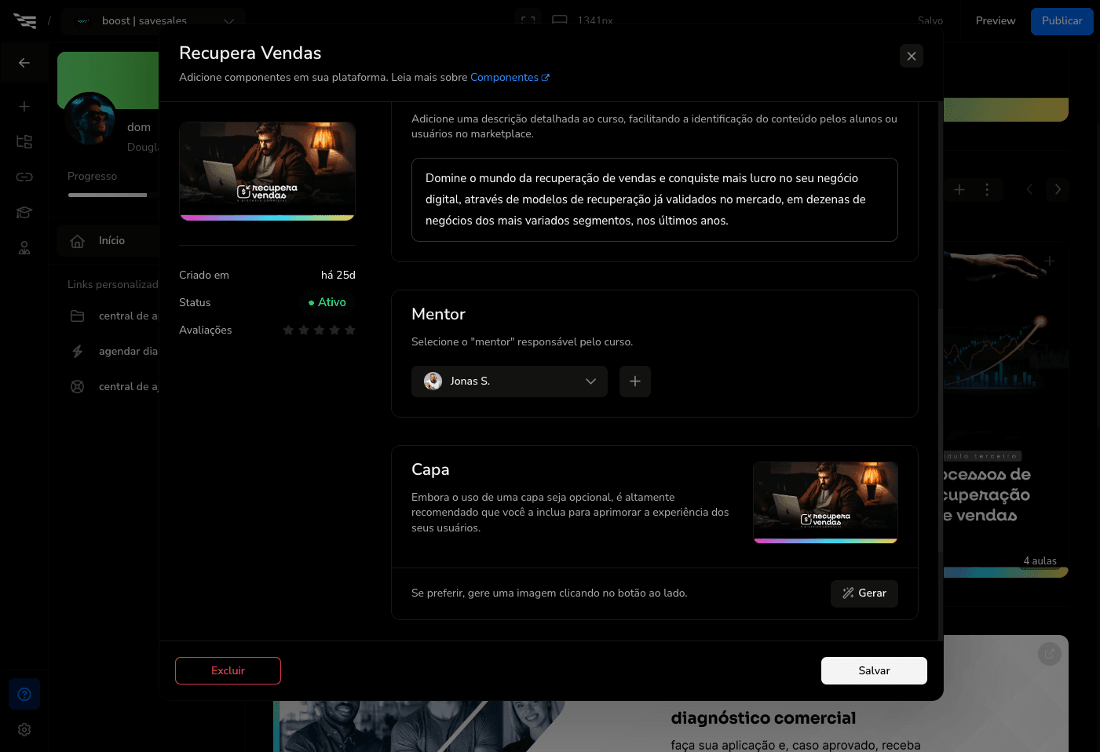Expand the boost | savesales project dropdown
Screen dimensions: 1100x752
coord(155,21)
